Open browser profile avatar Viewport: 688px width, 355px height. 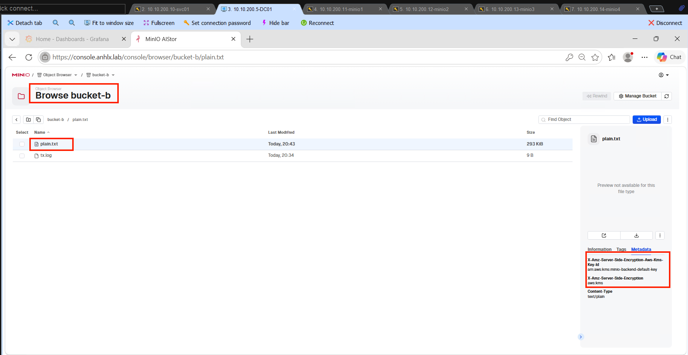coord(628,57)
